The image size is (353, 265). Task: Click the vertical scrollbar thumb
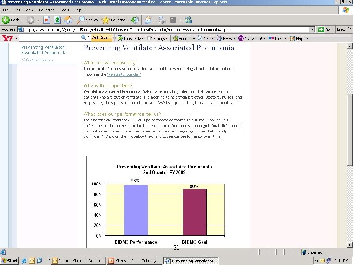pos(350,130)
